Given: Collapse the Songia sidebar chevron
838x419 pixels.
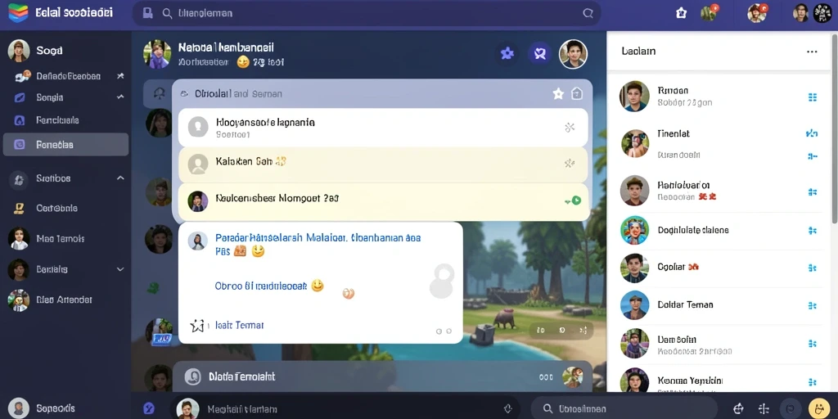Looking at the screenshot, I should tap(120, 97).
